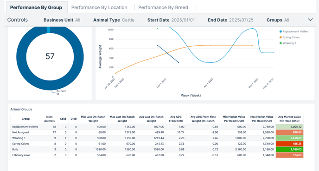Sort by Num Animals column header
The width and height of the screenshot is (319, 171).
coord(49,119)
